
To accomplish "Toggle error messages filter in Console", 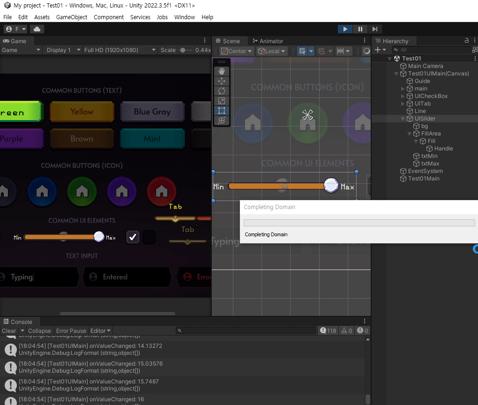I will pyautogui.click(x=362, y=330).
